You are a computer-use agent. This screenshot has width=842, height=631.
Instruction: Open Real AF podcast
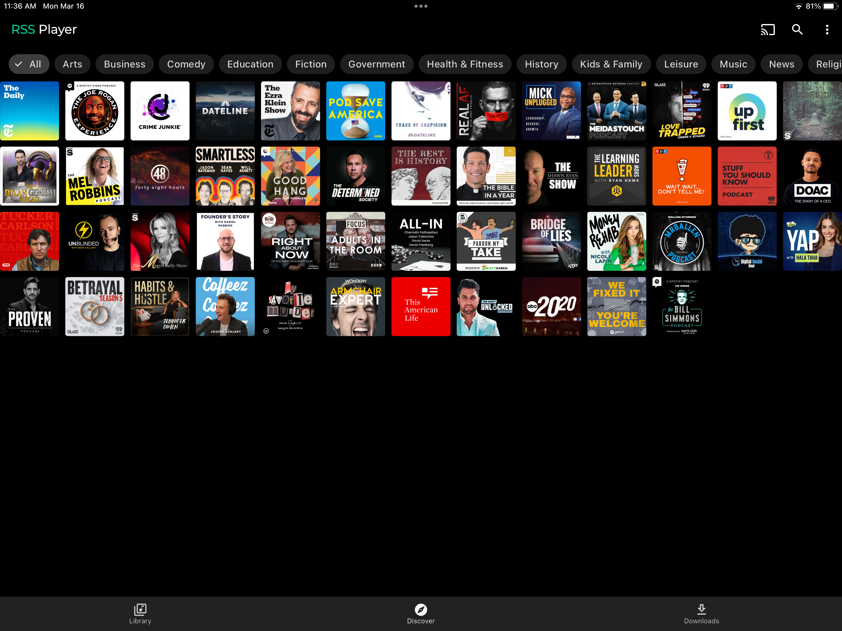pyautogui.click(x=486, y=111)
